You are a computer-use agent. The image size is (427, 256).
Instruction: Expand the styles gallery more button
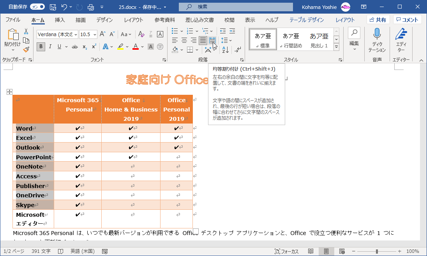(337, 47)
